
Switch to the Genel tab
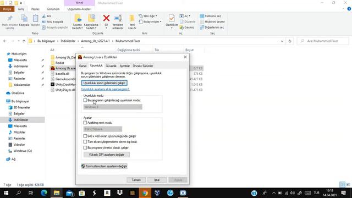[82, 66]
